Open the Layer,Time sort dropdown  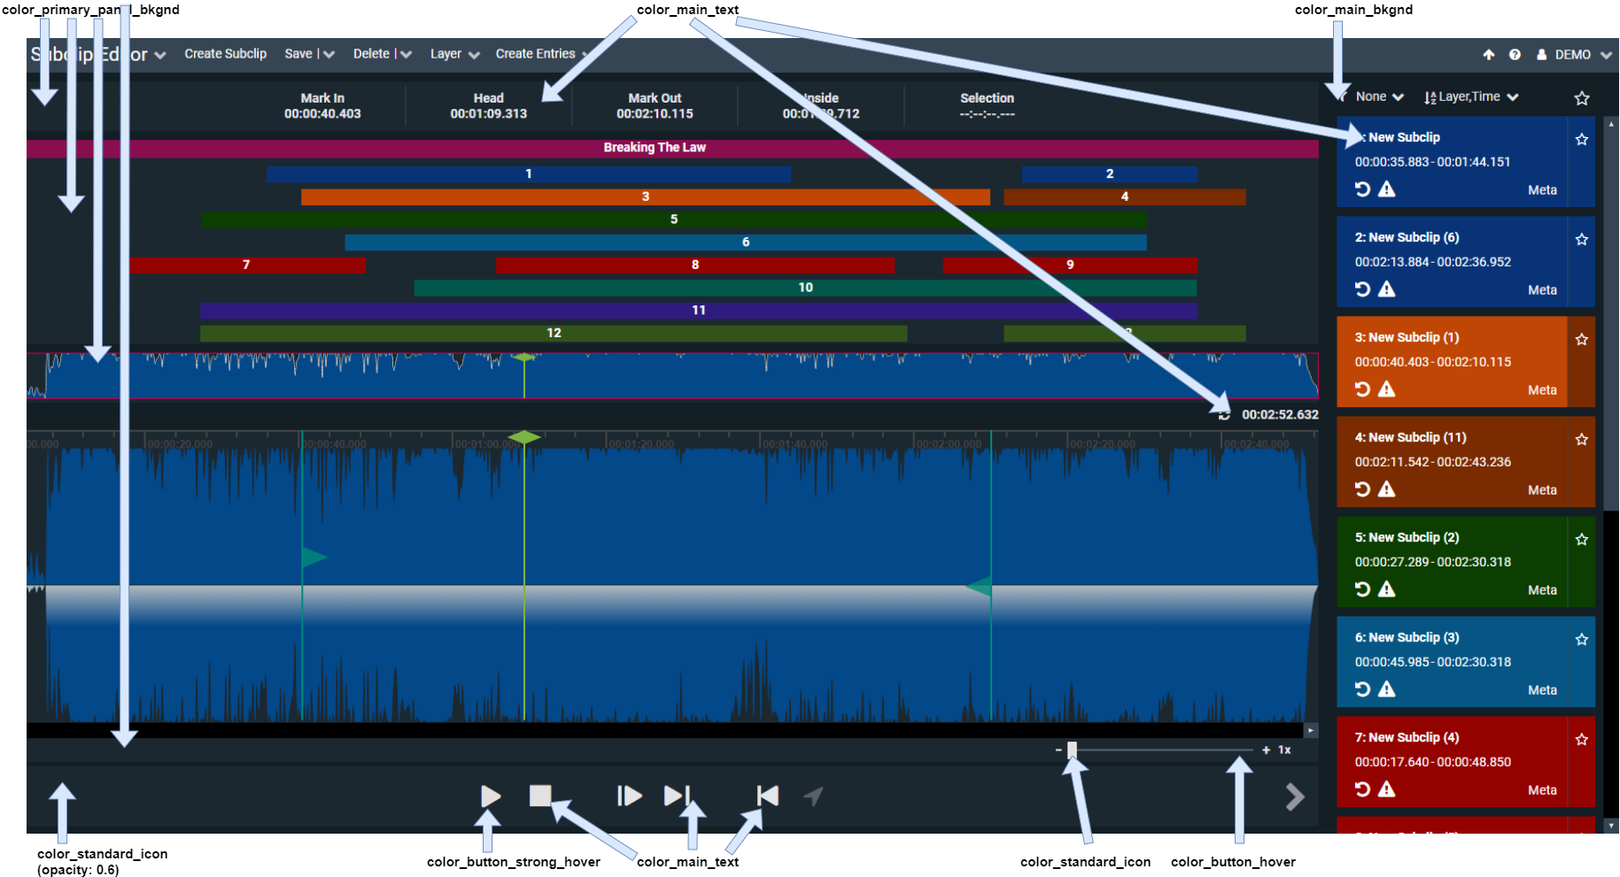click(1471, 96)
